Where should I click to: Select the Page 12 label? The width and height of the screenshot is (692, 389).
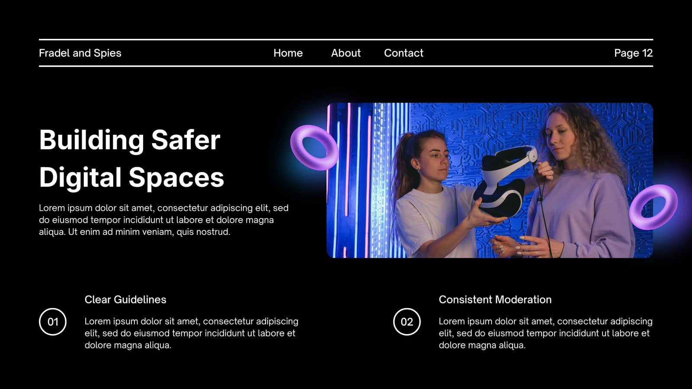[633, 53]
